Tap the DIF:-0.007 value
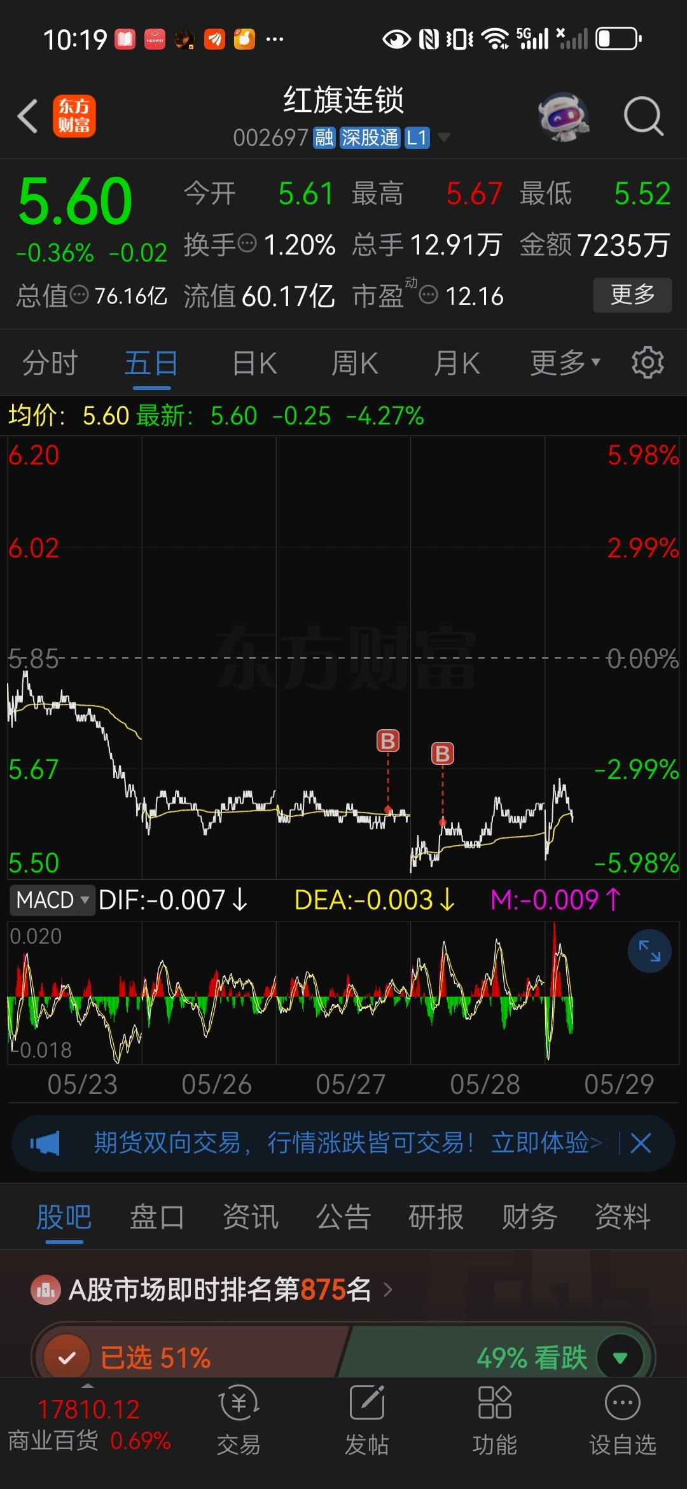 coord(172,900)
